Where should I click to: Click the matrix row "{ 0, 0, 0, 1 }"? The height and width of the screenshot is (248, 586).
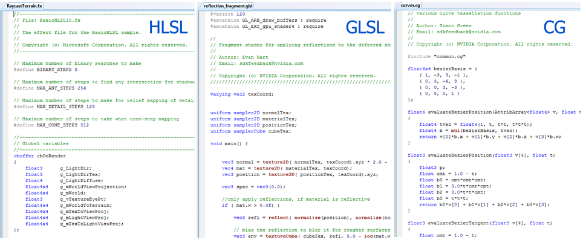tap(441, 94)
